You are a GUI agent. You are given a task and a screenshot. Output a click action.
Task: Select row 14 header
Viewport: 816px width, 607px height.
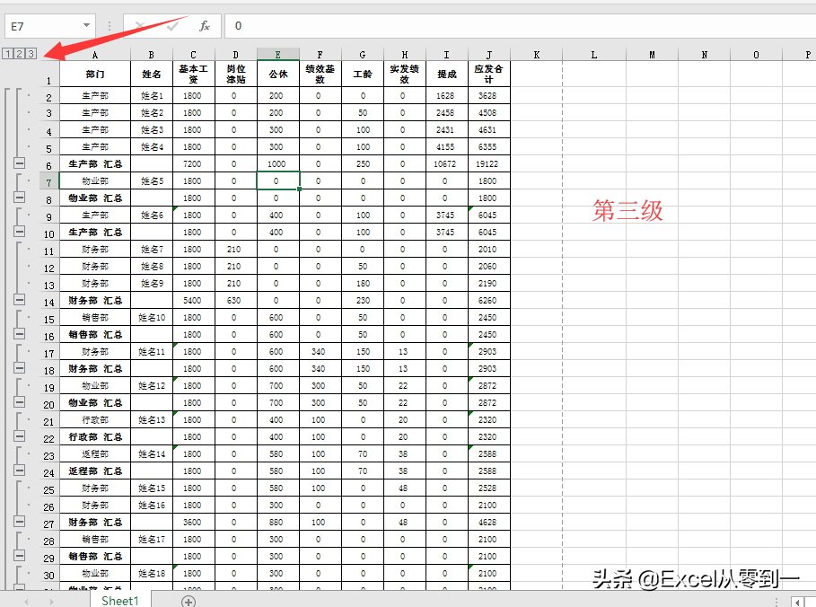(48, 302)
